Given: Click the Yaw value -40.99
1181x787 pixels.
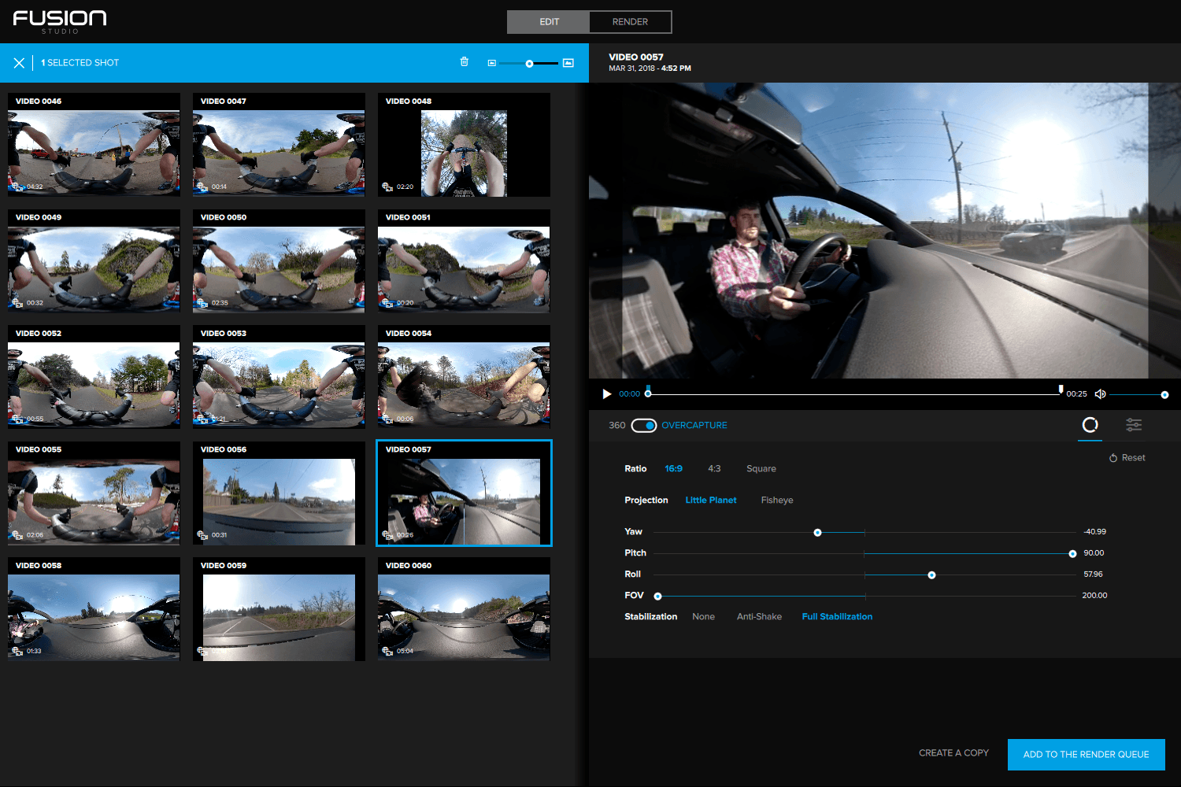Looking at the screenshot, I should pyautogui.click(x=1094, y=532).
